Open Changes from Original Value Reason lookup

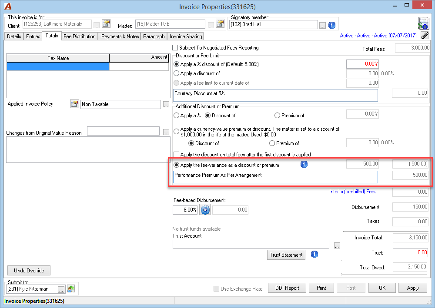click(166, 132)
